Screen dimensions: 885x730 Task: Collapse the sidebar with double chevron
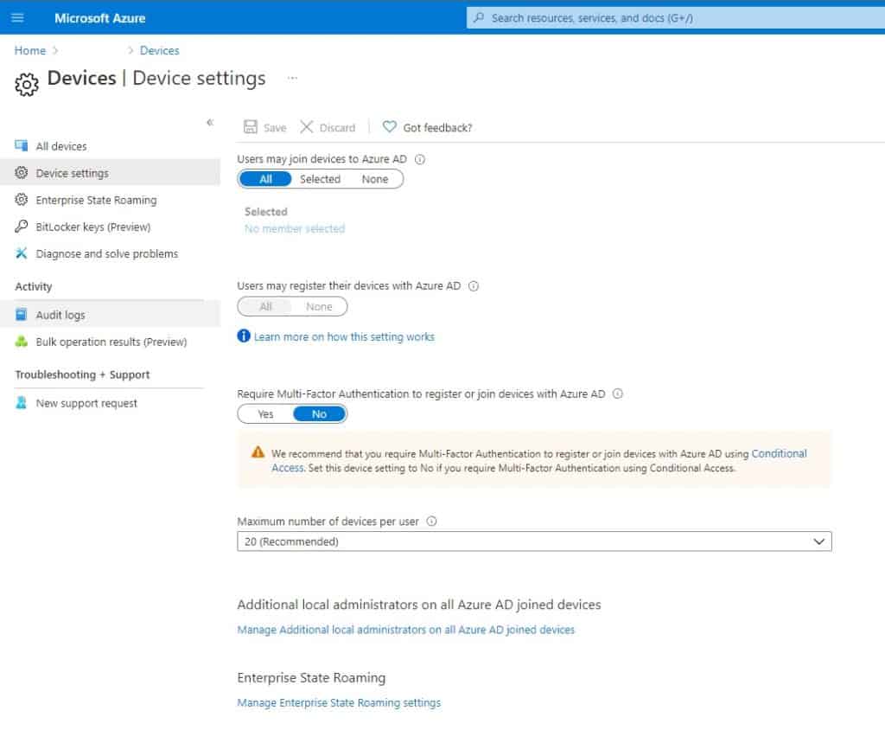pos(210,122)
